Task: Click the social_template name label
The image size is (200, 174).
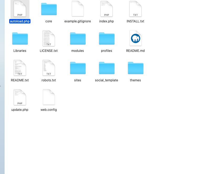Action: tap(106, 80)
